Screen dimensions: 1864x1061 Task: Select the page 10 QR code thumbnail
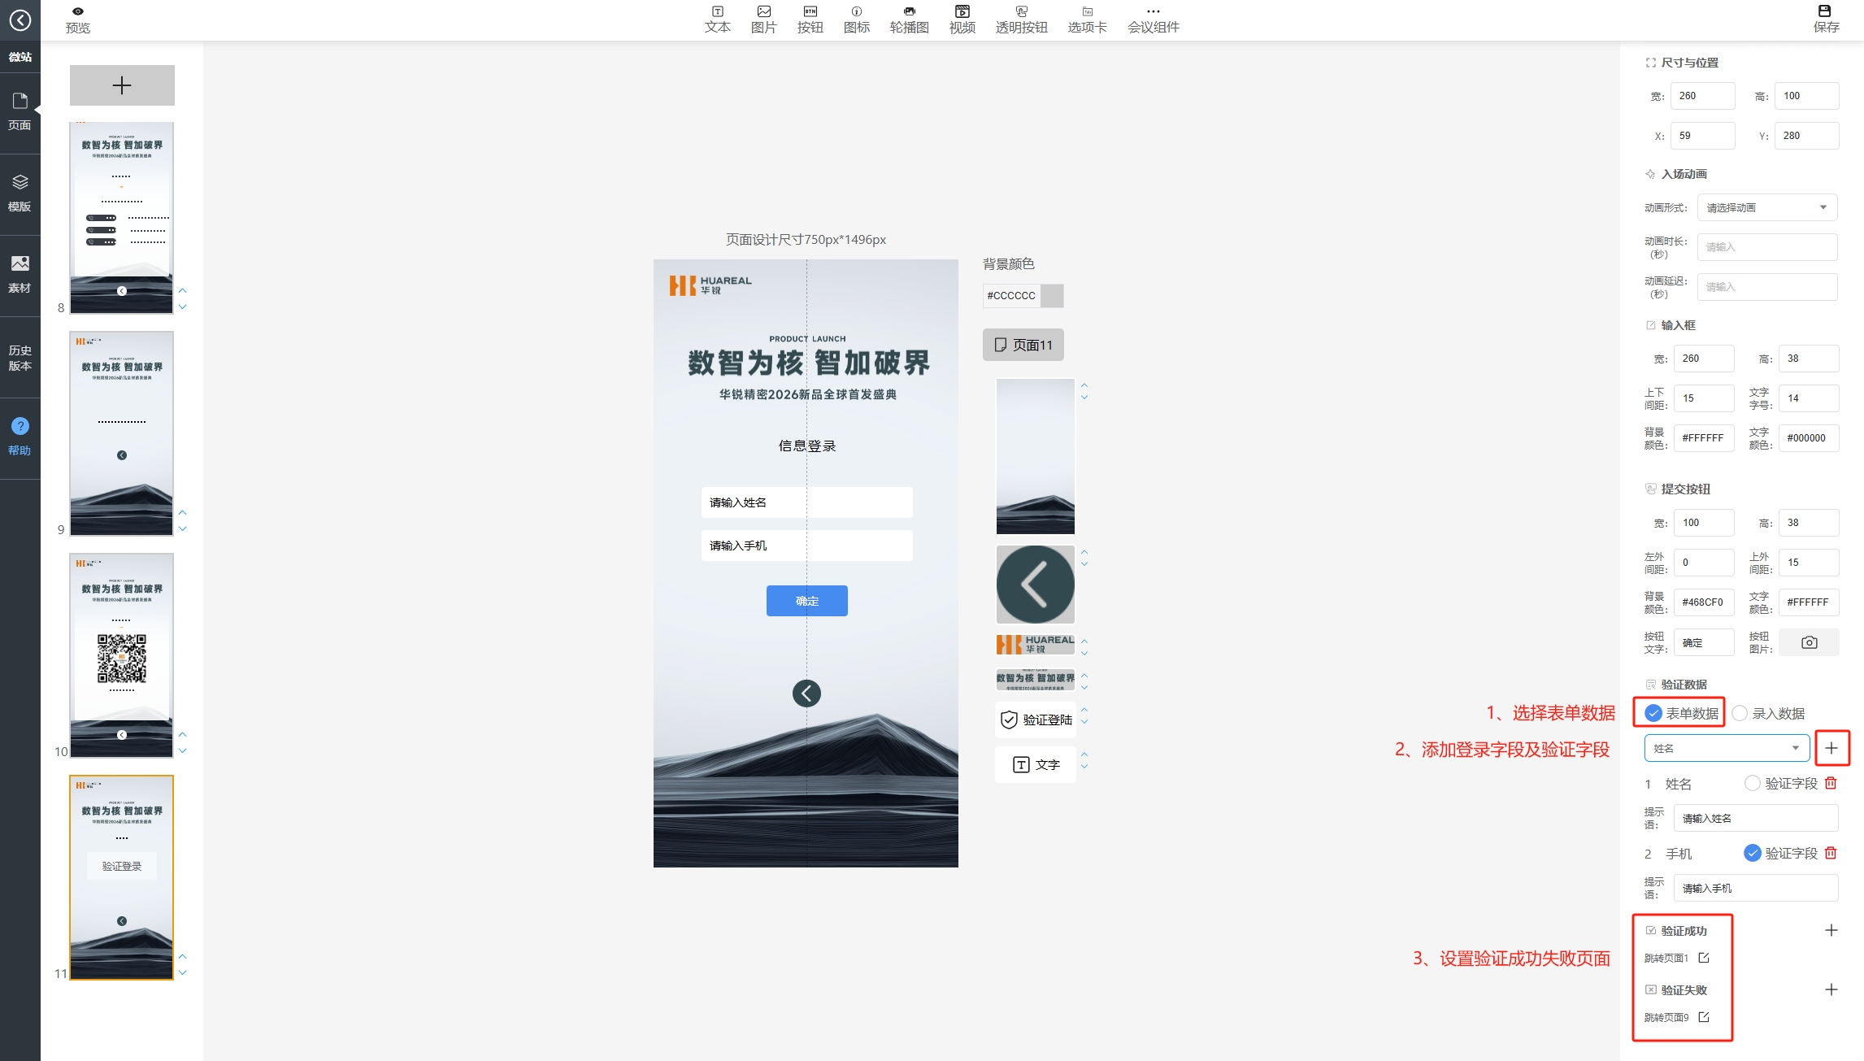pos(122,655)
